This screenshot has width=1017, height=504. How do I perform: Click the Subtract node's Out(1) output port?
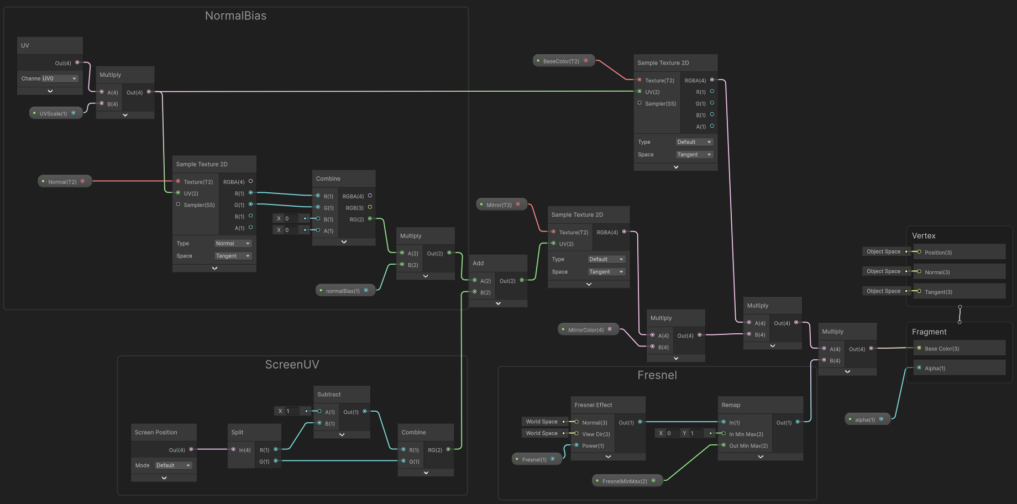(365, 411)
